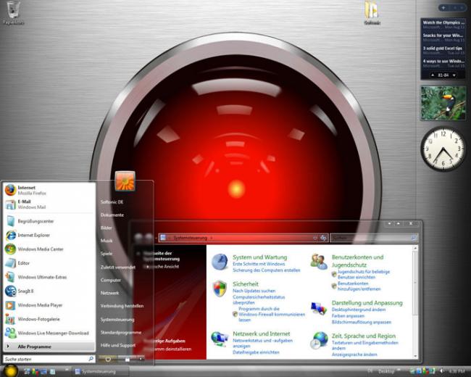This screenshot has width=471, height=377.
Task: Click the Netzwerk und Internet icon
Action: (220, 339)
